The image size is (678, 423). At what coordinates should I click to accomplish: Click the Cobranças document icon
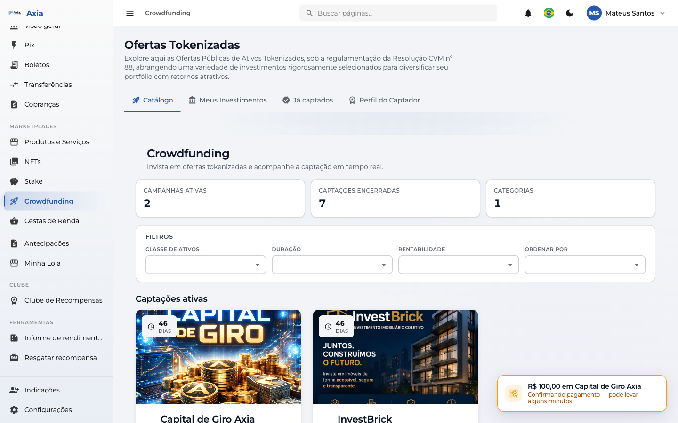(14, 104)
